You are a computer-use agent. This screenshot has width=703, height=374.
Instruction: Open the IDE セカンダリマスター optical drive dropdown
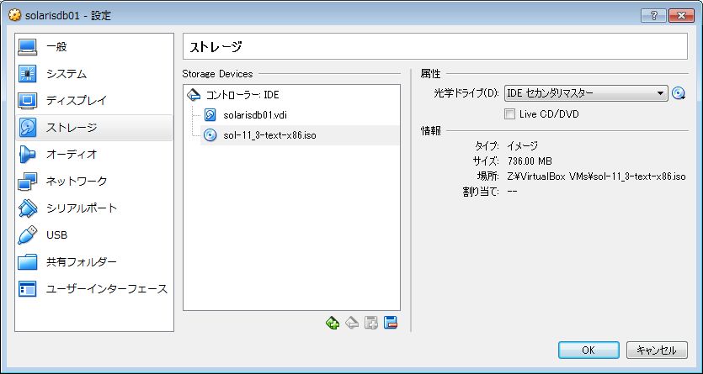pos(586,93)
